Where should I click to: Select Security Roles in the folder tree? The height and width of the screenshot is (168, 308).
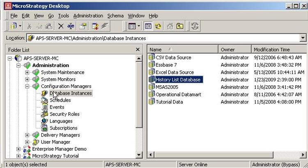[x=64, y=114]
